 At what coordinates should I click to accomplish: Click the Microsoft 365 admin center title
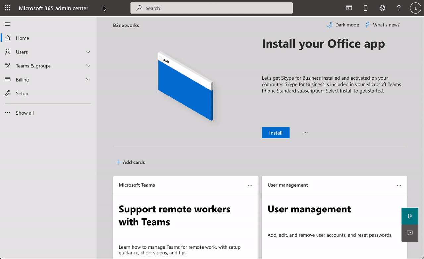(54, 8)
